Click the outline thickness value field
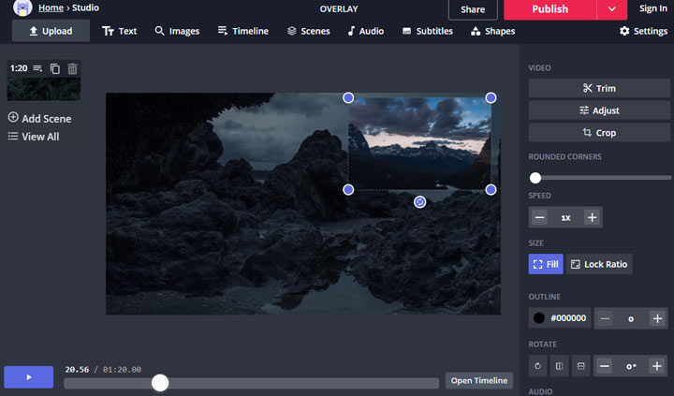Screen dimensions: 674x396 pyautogui.click(x=631, y=318)
